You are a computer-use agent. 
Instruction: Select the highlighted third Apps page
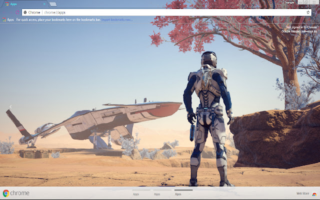pos(183,192)
